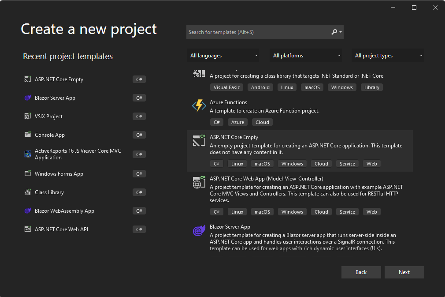Screen dimensions: 445x297
Task: Click the VSIX Project icon
Action: coord(27,116)
